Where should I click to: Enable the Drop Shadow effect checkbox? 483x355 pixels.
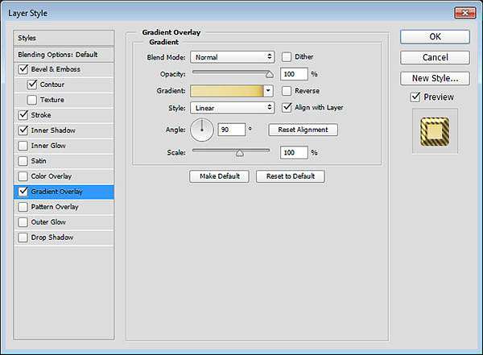point(22,237)
